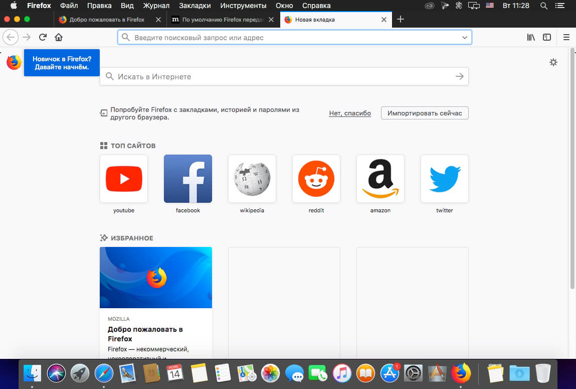
Task: Open Notification Center in menu bar
Action: 560,6
